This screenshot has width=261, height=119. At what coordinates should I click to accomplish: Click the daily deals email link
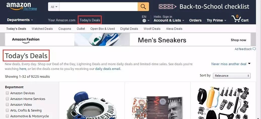point(108,69)
